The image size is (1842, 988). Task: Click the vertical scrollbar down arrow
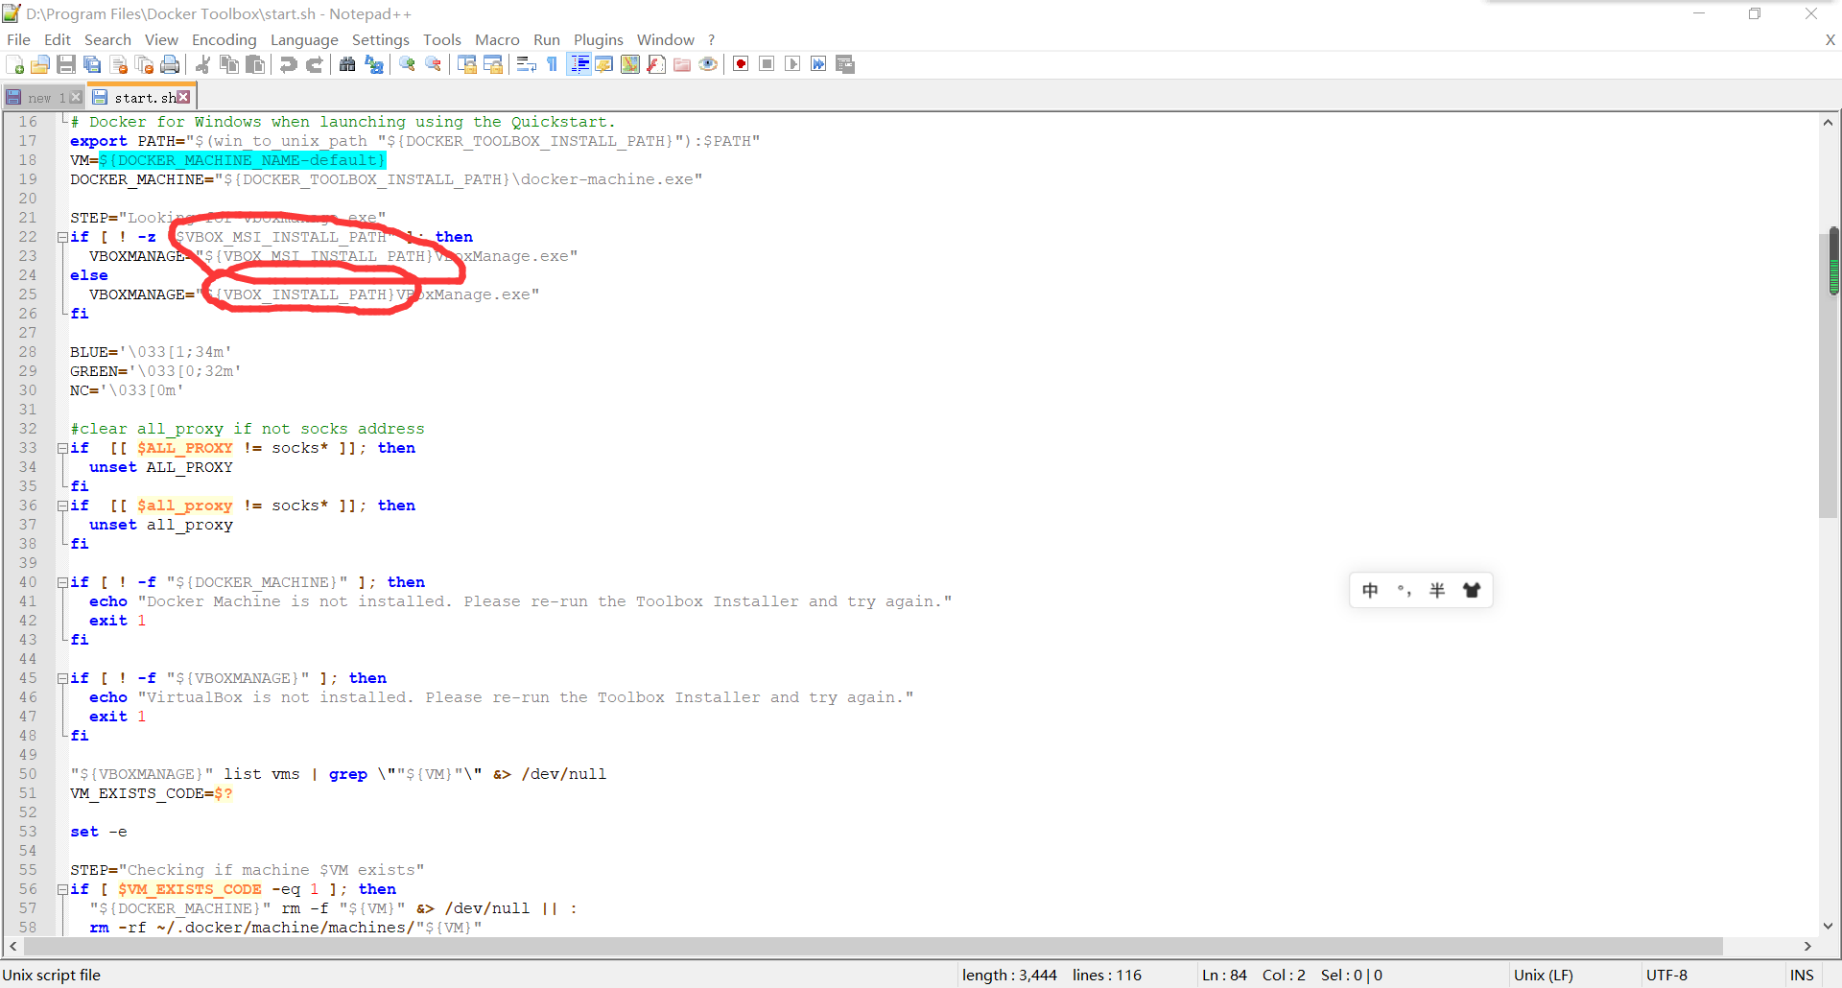[x=1829, y=927]
